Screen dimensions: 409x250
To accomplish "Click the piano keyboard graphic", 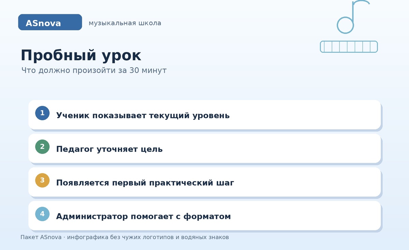I will tap(349, 47).
